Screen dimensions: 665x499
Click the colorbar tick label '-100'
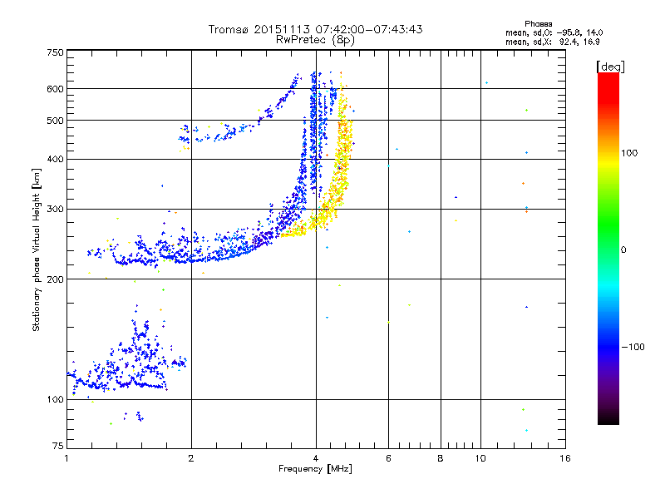pyautogui.click(x=633, y=347)
